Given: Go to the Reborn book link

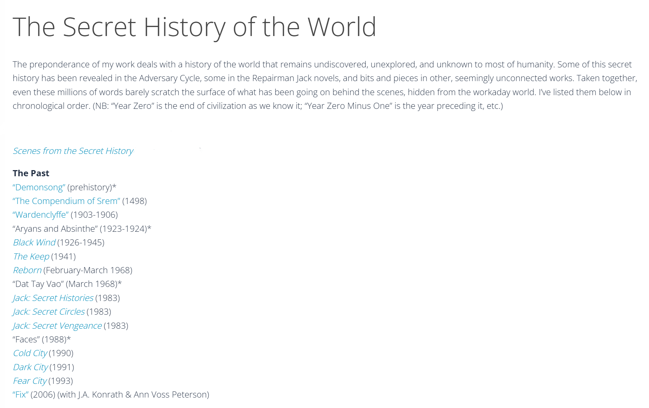Looking at the screenshot, I should [x=27, y=270].
